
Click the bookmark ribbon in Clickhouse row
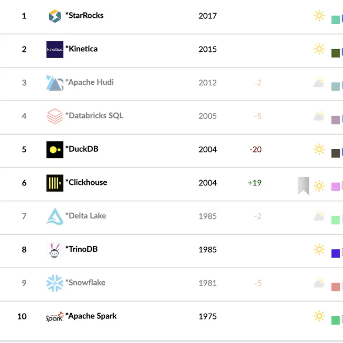pos(303,185)
